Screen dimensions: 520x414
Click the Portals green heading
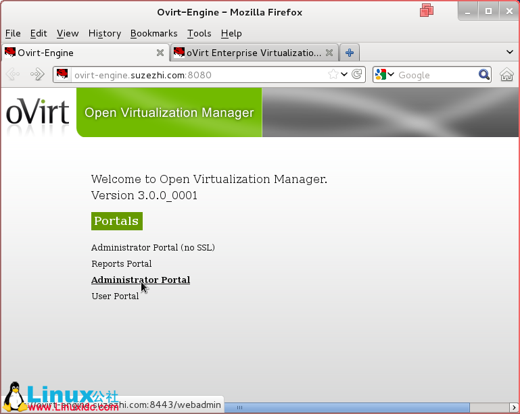click(x=117, y=221)
